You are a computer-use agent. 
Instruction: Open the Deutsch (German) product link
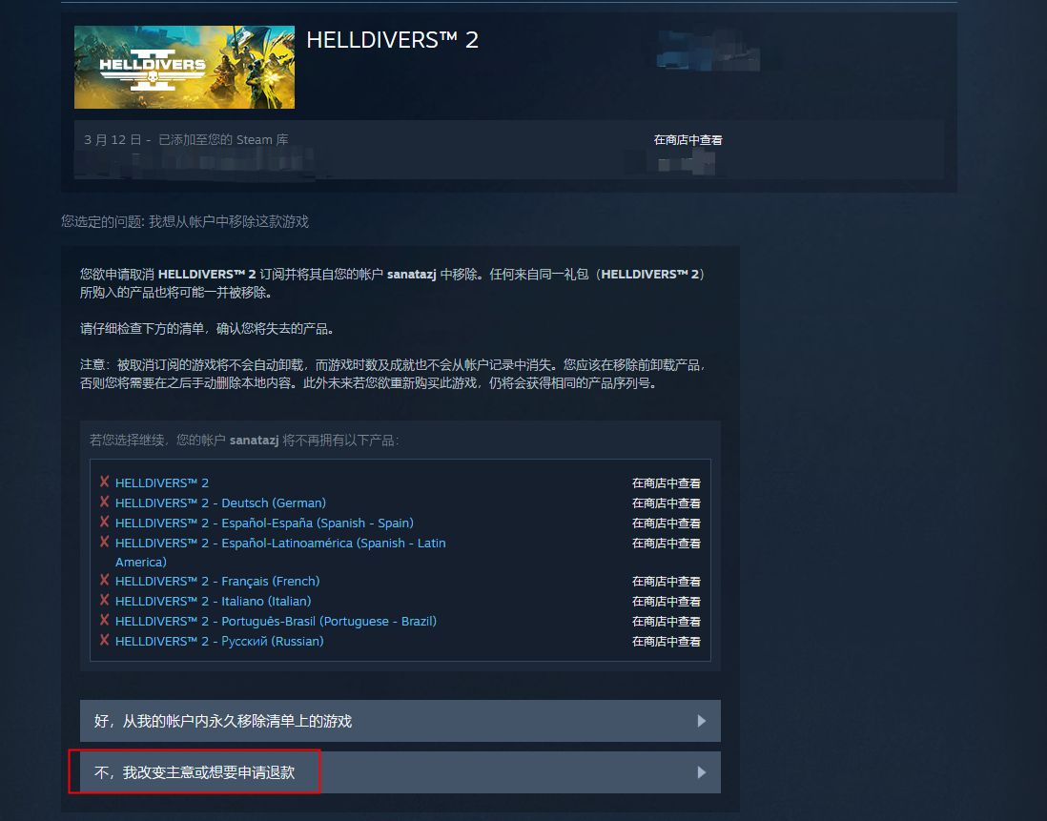click(x=220, y=503)
